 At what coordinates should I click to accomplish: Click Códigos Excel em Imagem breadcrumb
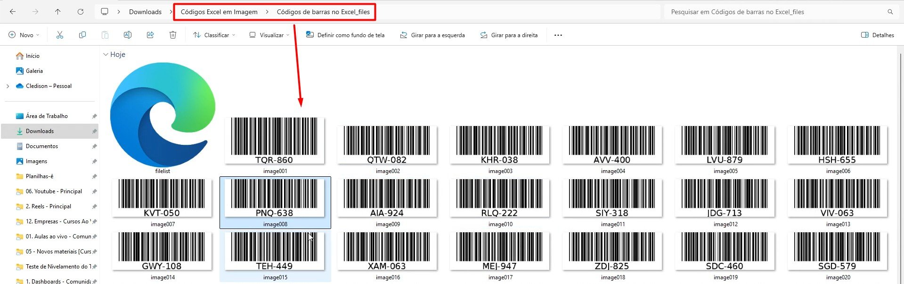(219, 12)
